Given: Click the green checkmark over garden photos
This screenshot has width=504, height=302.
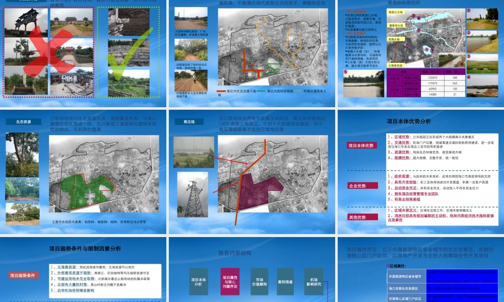Looking at the screenshot, I should click(x=129, y=54).
